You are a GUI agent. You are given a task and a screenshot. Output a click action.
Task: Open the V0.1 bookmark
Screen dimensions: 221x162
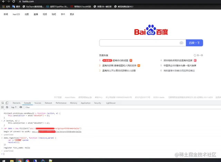(124, 7)
